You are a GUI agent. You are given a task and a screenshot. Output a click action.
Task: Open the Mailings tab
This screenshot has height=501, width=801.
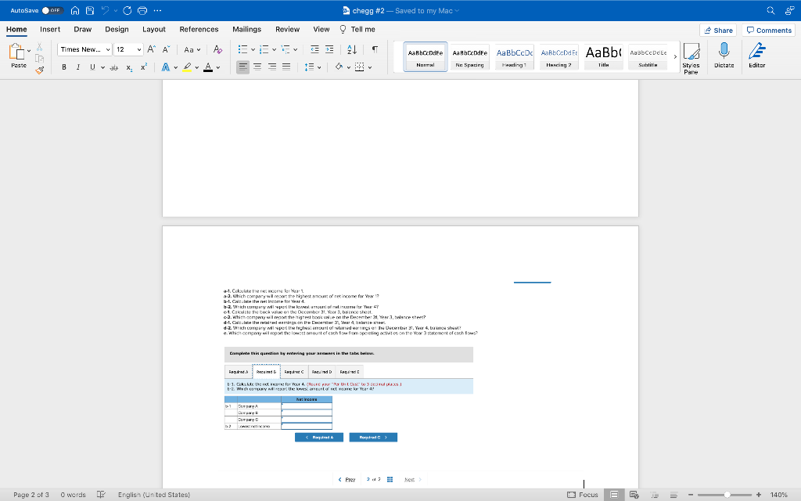point(246,29)
